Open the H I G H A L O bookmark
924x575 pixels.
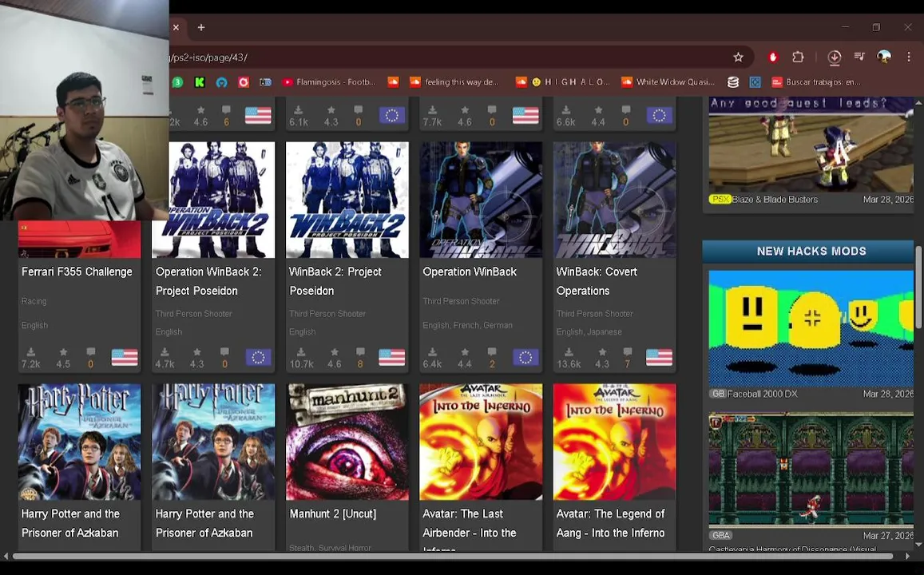click(x=563, y=82)
